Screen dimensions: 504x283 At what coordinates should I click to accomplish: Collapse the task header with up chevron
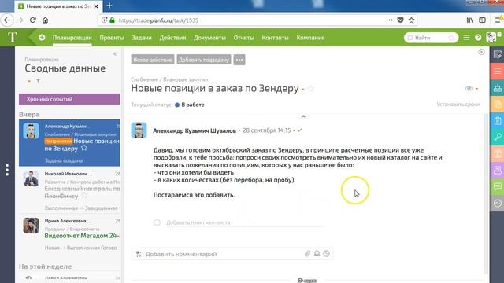(303, 116)
